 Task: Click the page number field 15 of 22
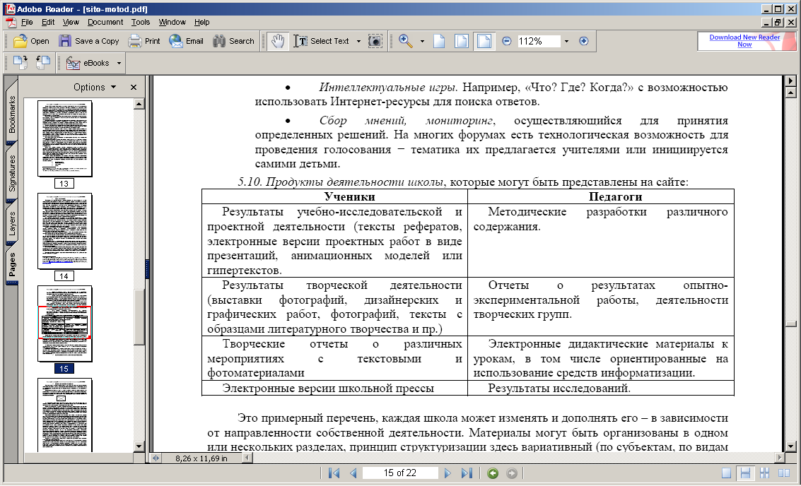tap(400, 473)
